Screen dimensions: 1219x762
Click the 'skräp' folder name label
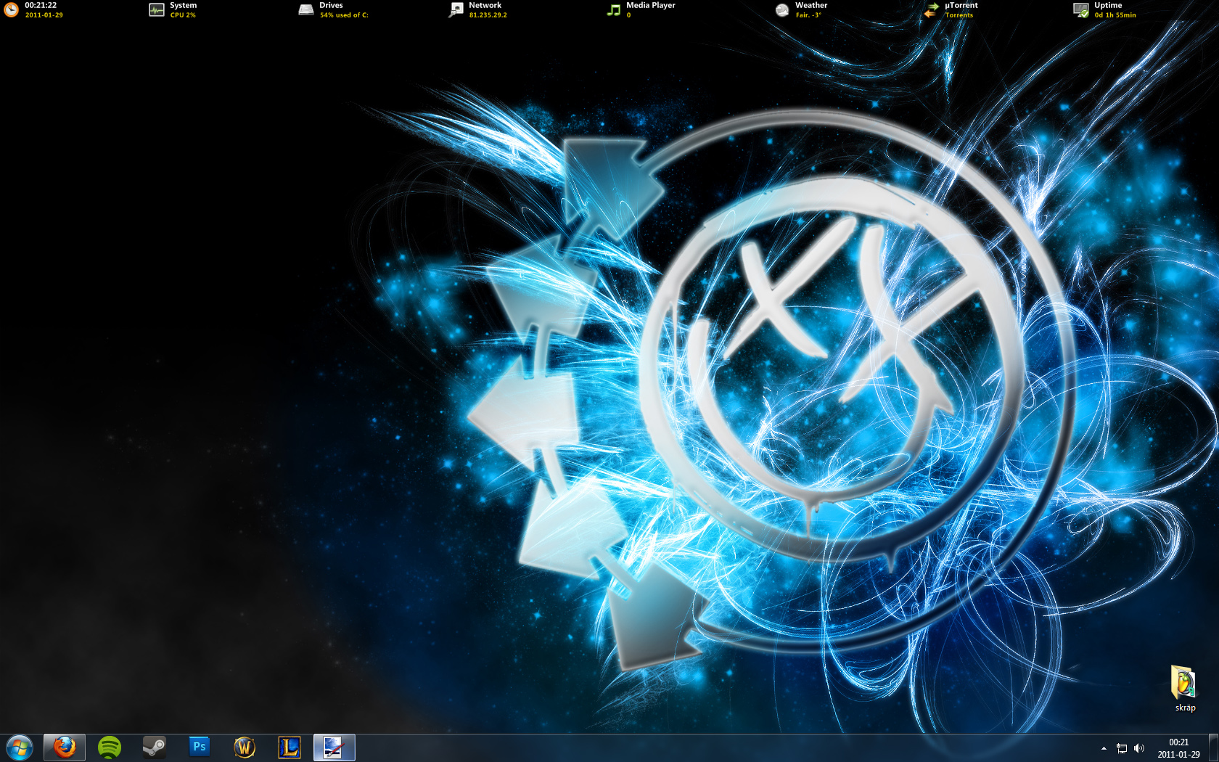[1185, 708]
